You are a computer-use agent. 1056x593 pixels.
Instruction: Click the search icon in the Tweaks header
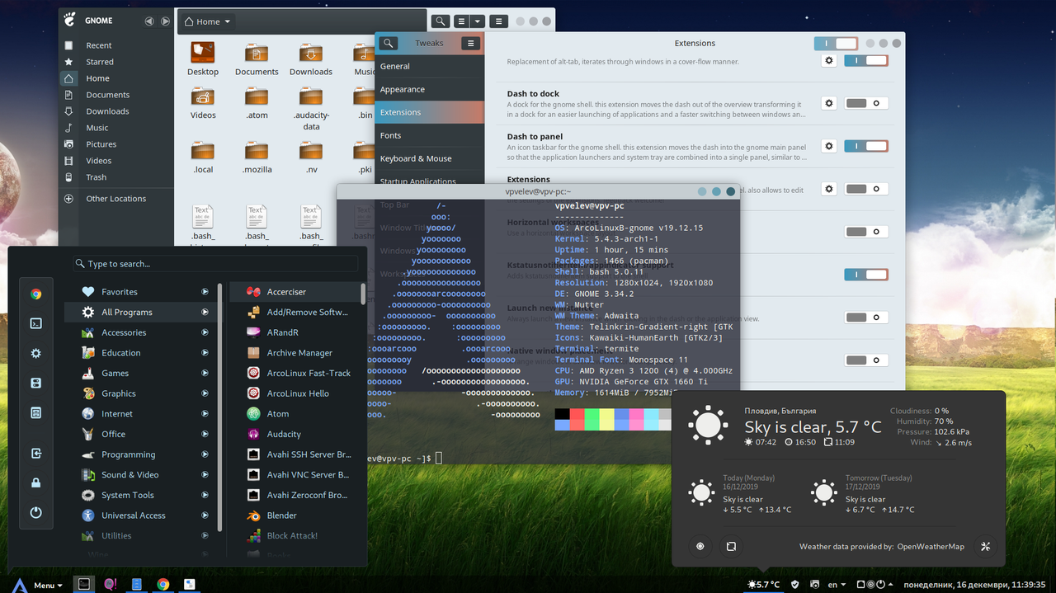(388, 43)
